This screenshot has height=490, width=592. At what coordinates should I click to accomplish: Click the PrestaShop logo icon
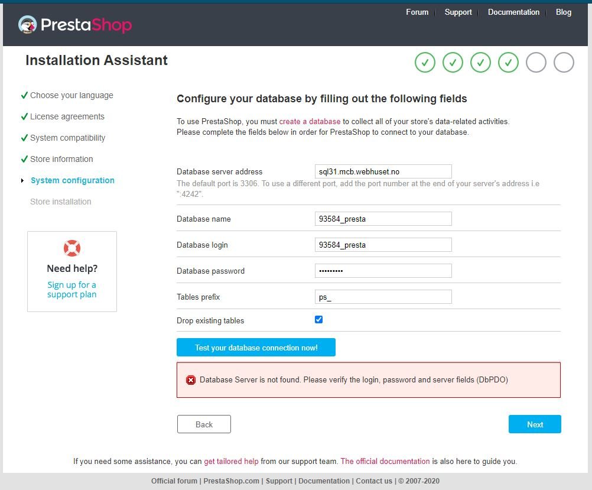pos(28,24)
